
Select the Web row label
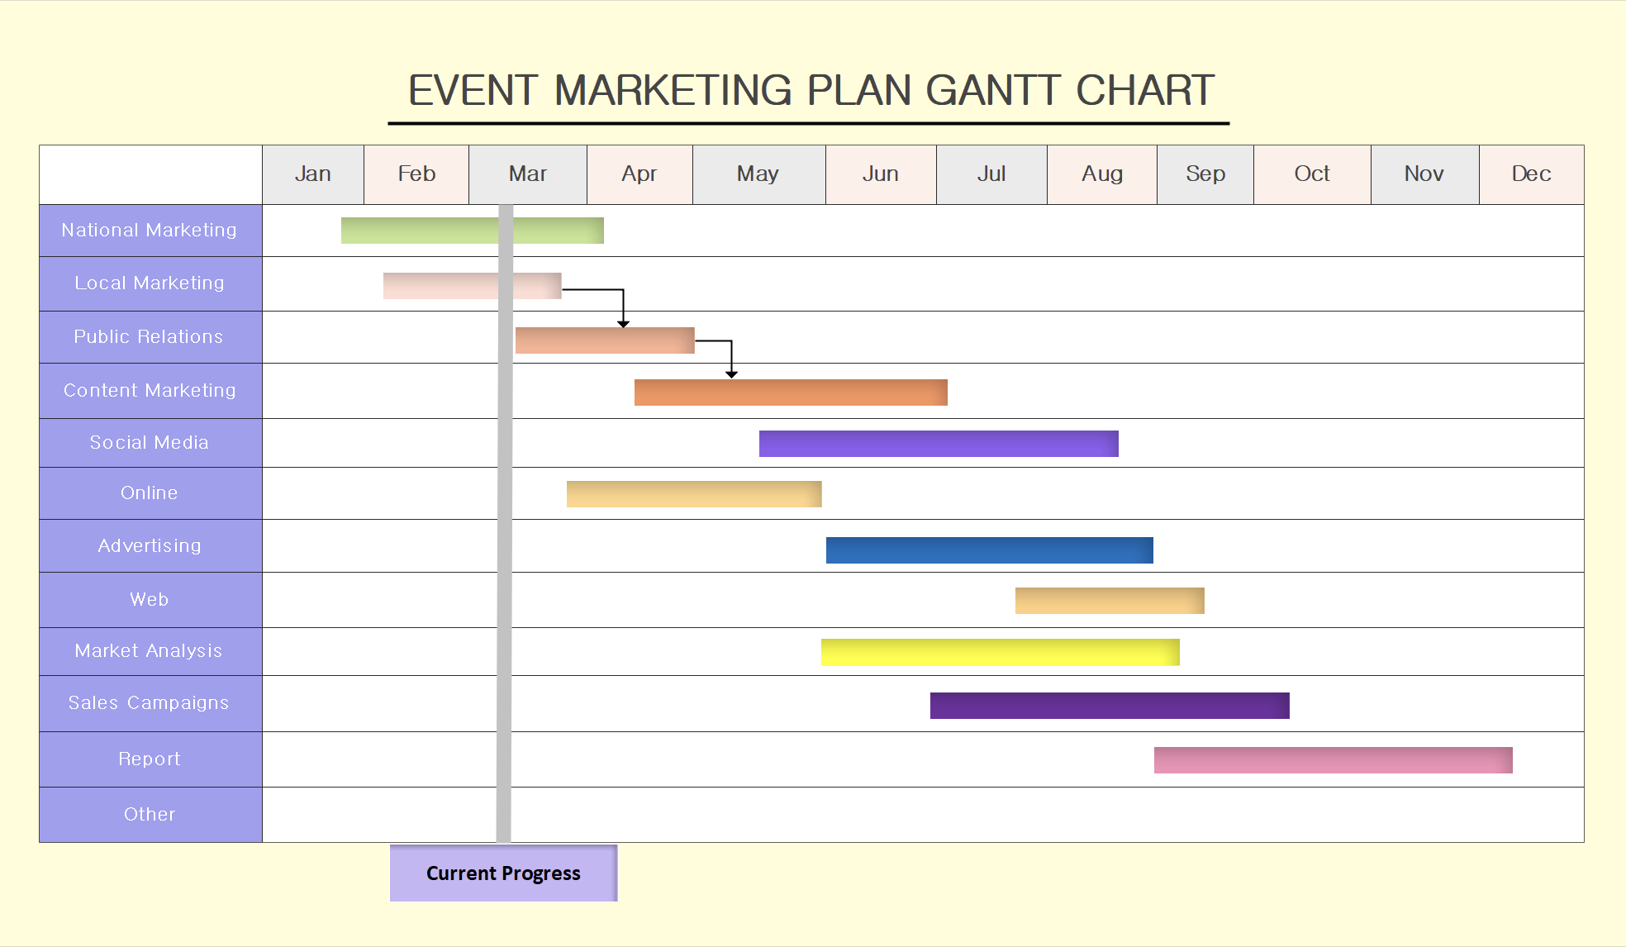(150, 600)
